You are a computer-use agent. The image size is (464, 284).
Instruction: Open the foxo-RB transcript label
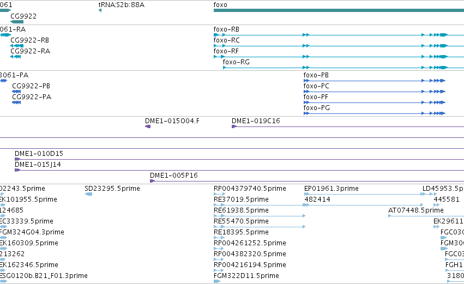(x=226, y=29)
